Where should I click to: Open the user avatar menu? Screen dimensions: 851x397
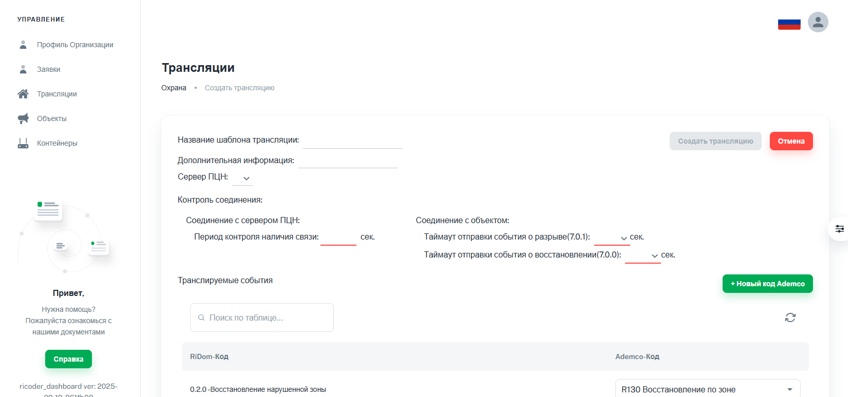[818, 22]
